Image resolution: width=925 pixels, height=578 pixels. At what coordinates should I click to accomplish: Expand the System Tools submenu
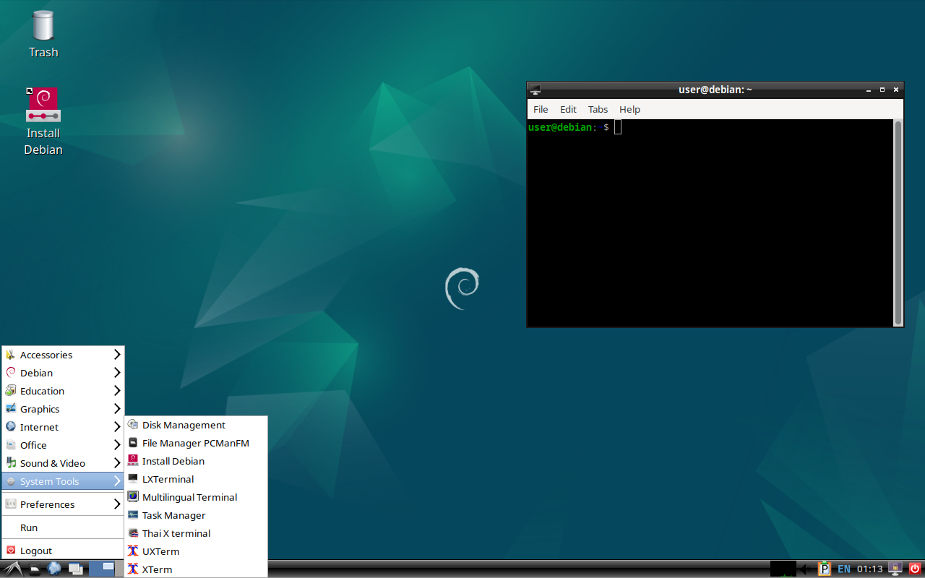coord(63,481)
